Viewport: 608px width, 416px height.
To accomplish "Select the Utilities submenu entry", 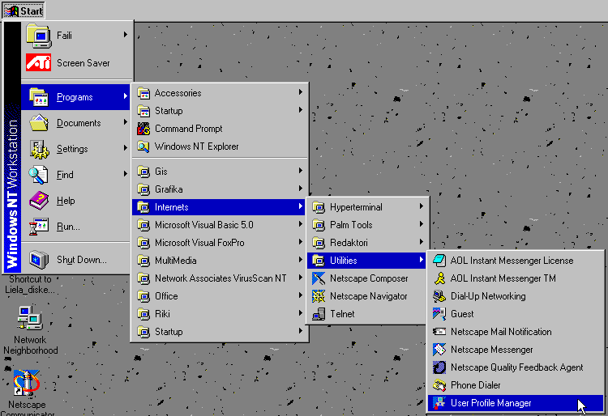I will click(x=366, y=261).
